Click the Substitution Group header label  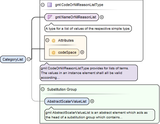(x=62, y=89)
